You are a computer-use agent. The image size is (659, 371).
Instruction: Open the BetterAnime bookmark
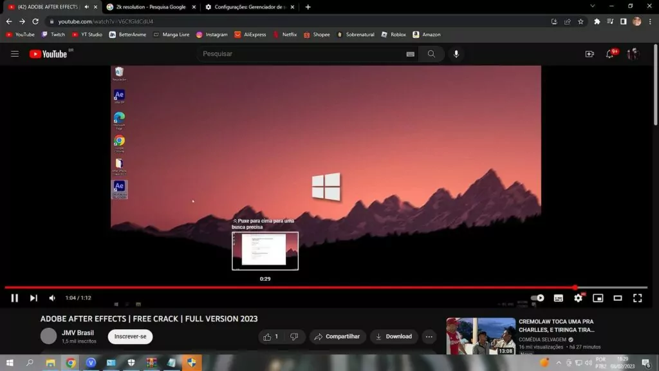(128, 35)
